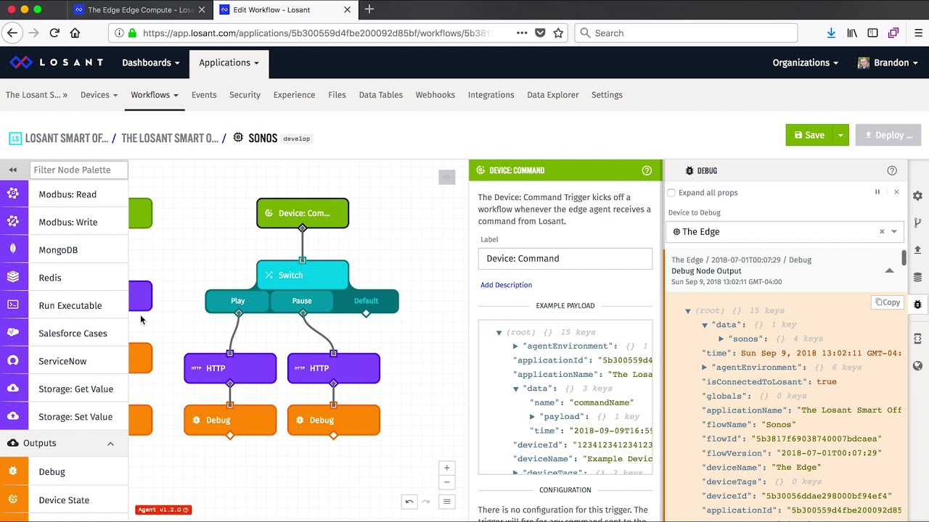Open the payload code-brackets icon tab
The image size is (929, 522).
coord(917,339)
